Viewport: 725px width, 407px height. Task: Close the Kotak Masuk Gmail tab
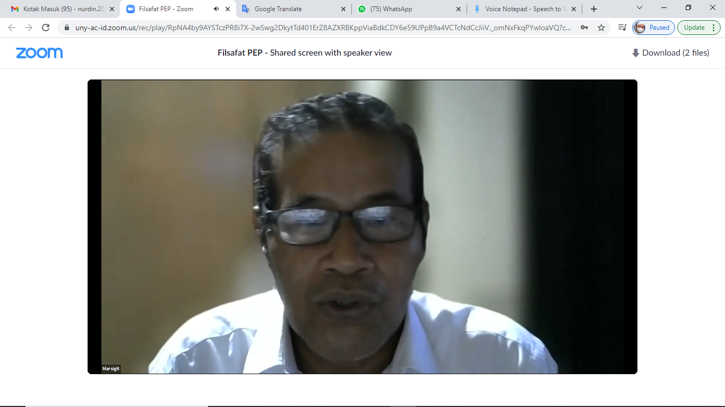(x=111, y=9)
